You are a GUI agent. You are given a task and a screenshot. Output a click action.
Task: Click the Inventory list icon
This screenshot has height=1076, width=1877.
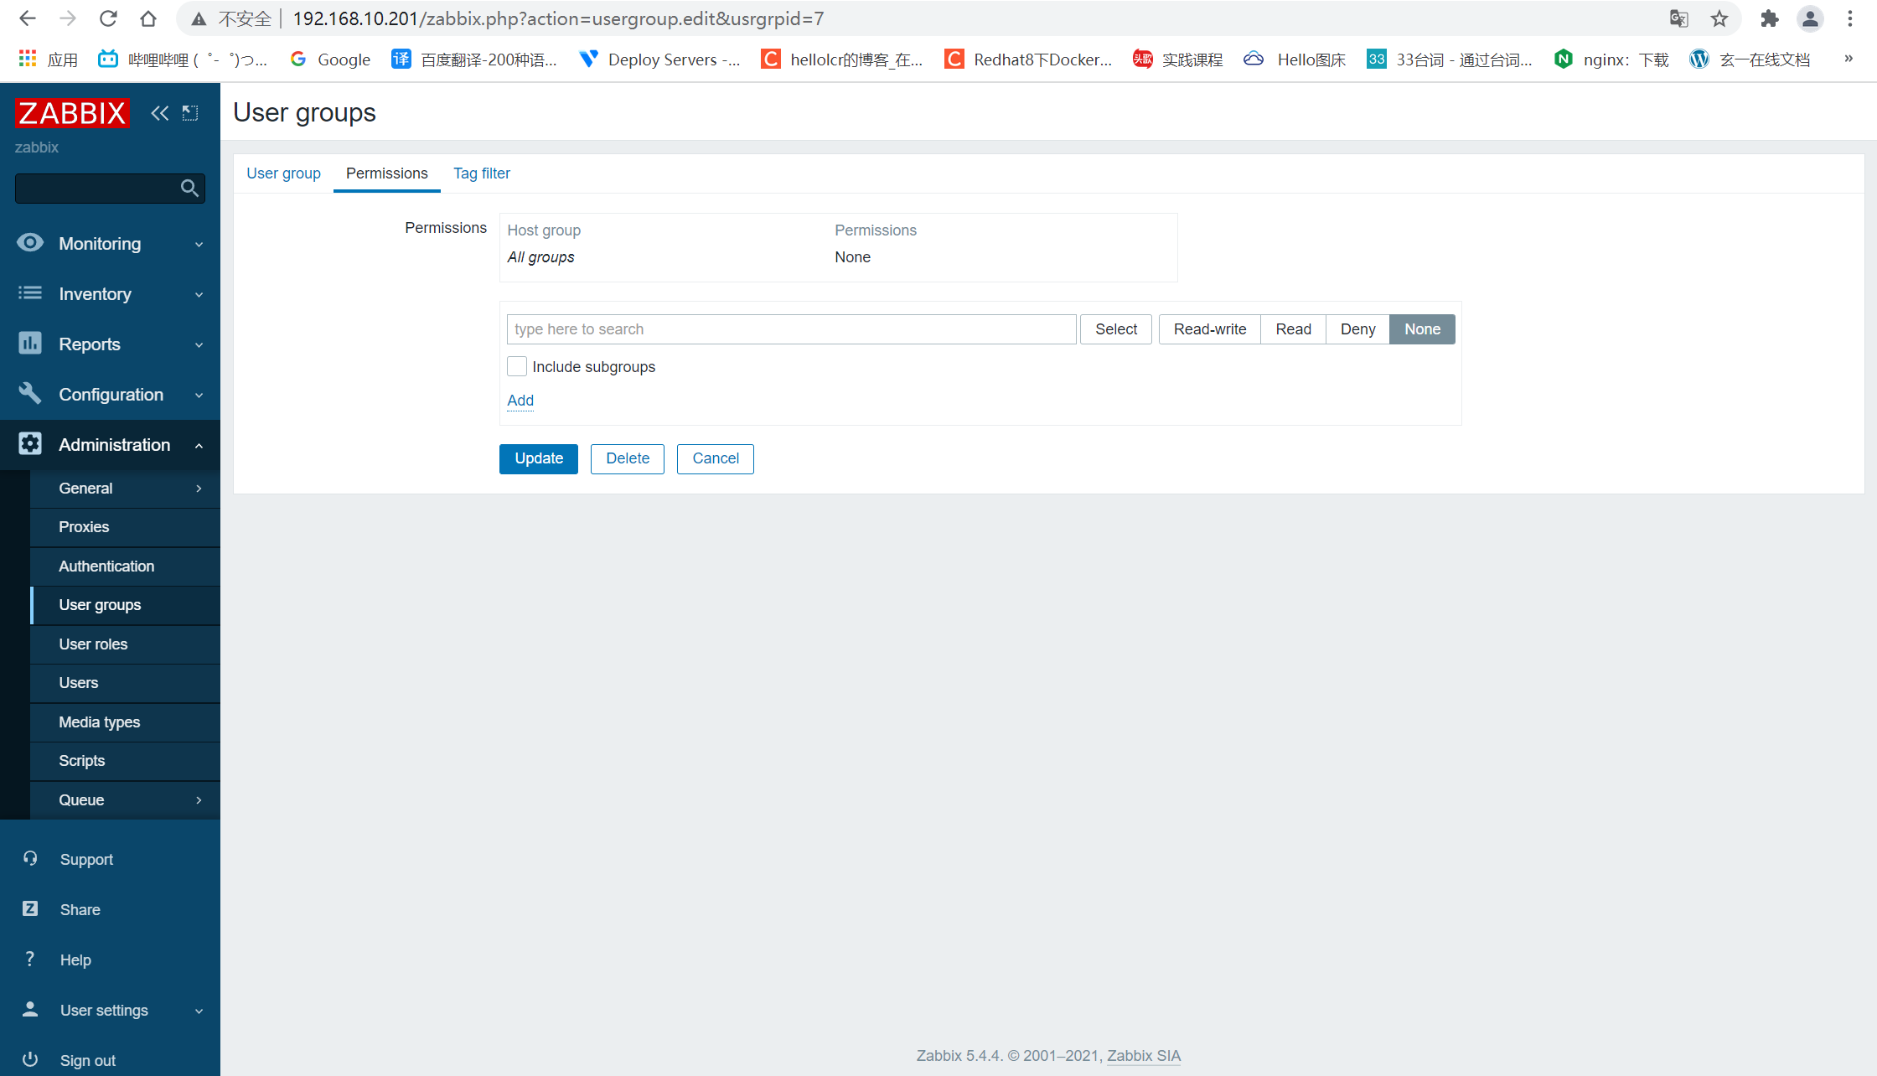click(x=30, y=293)
